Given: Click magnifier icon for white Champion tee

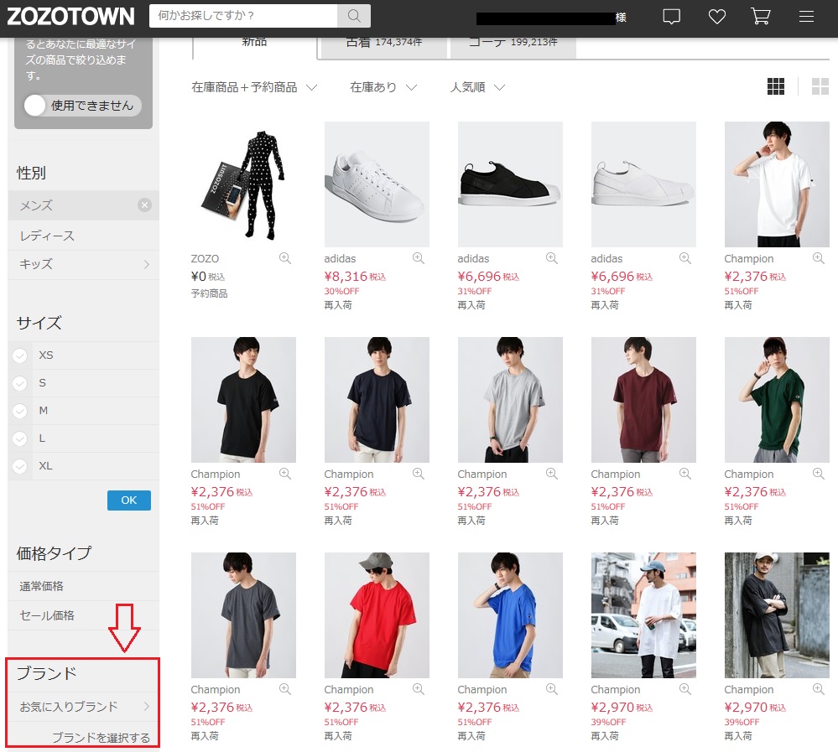Looking at the screenshot, I should (x=818, y=258).
